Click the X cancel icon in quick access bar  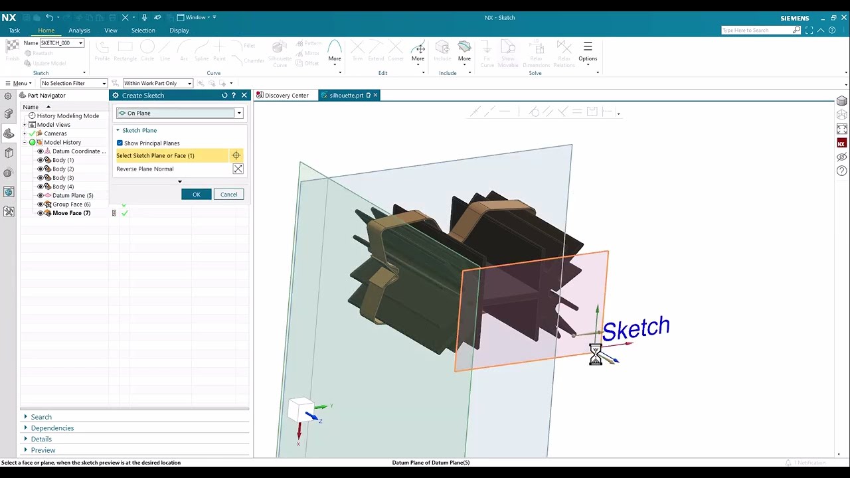point(125,17)
